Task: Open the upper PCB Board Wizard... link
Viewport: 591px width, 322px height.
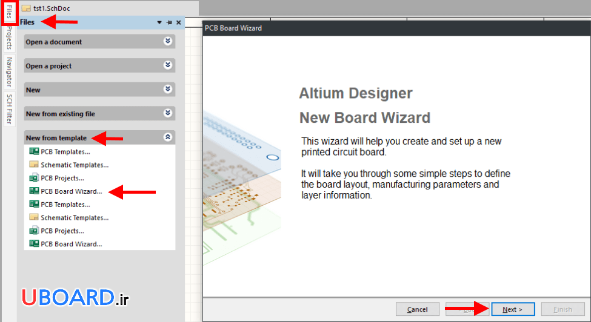Action: pyautogui.click(x=71, y=191)
